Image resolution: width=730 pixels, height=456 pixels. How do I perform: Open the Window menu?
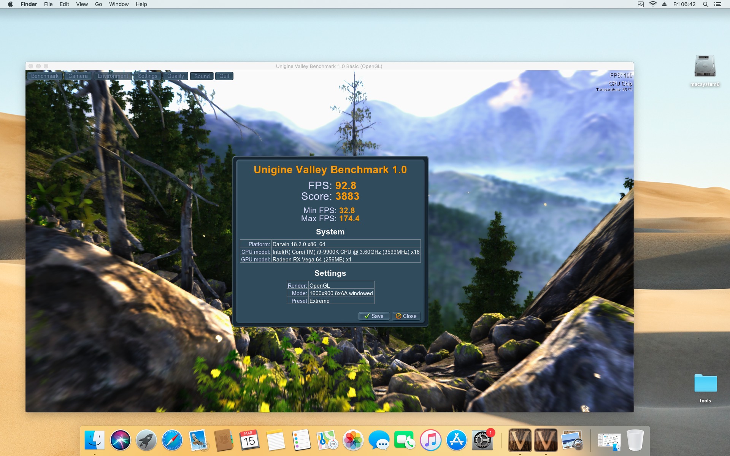[x=119, y=4]
